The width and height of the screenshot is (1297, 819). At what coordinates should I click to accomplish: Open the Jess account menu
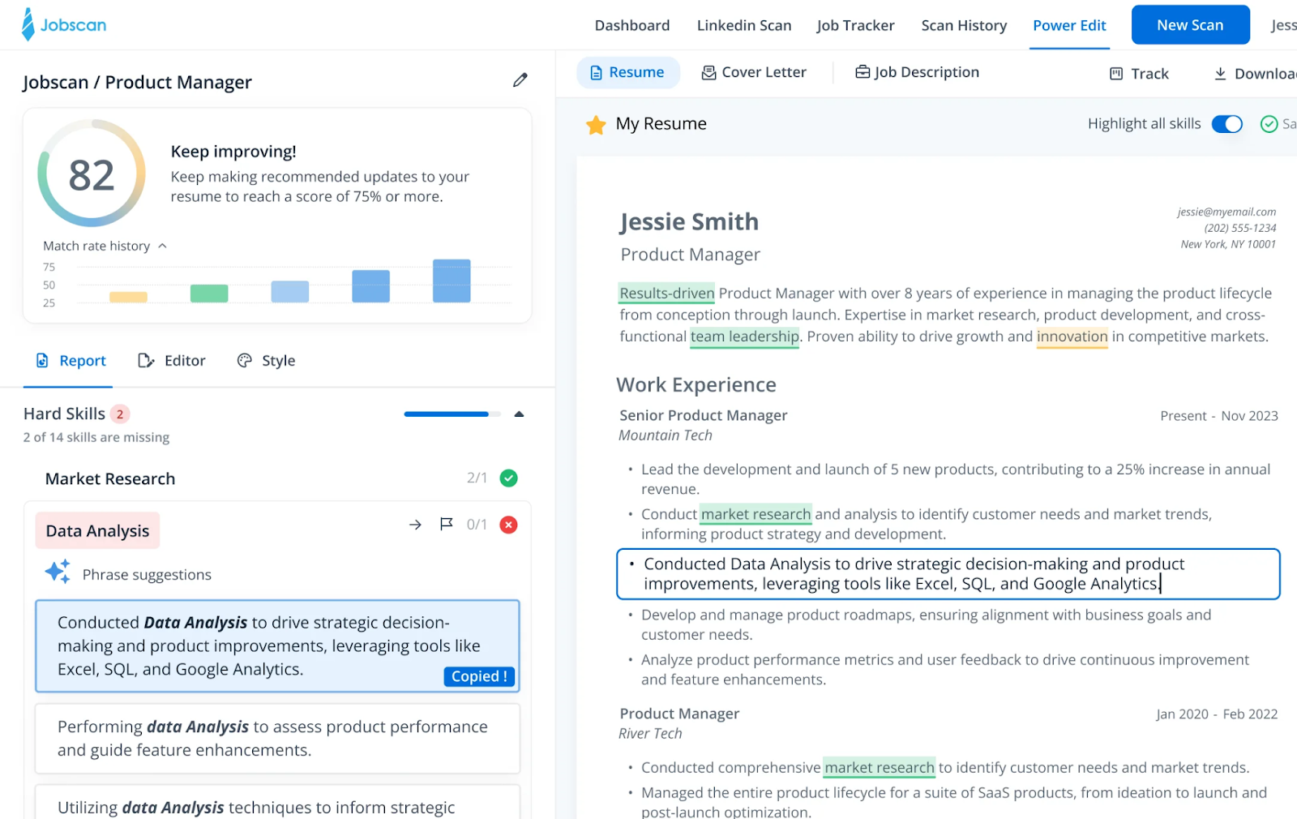1283,25
